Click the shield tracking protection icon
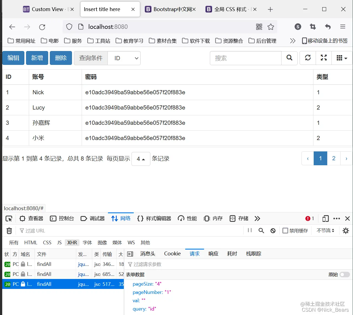The width and height of the screenshot is (353, 315). [69, 27]
